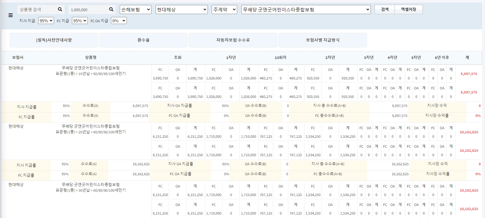485x218 pixels.
Task: Select the 자동차보험 수수료 tab
Action: pos(233,40)
